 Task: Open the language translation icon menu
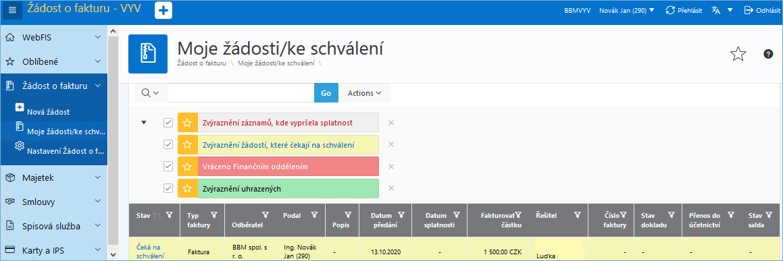point(717,10)
